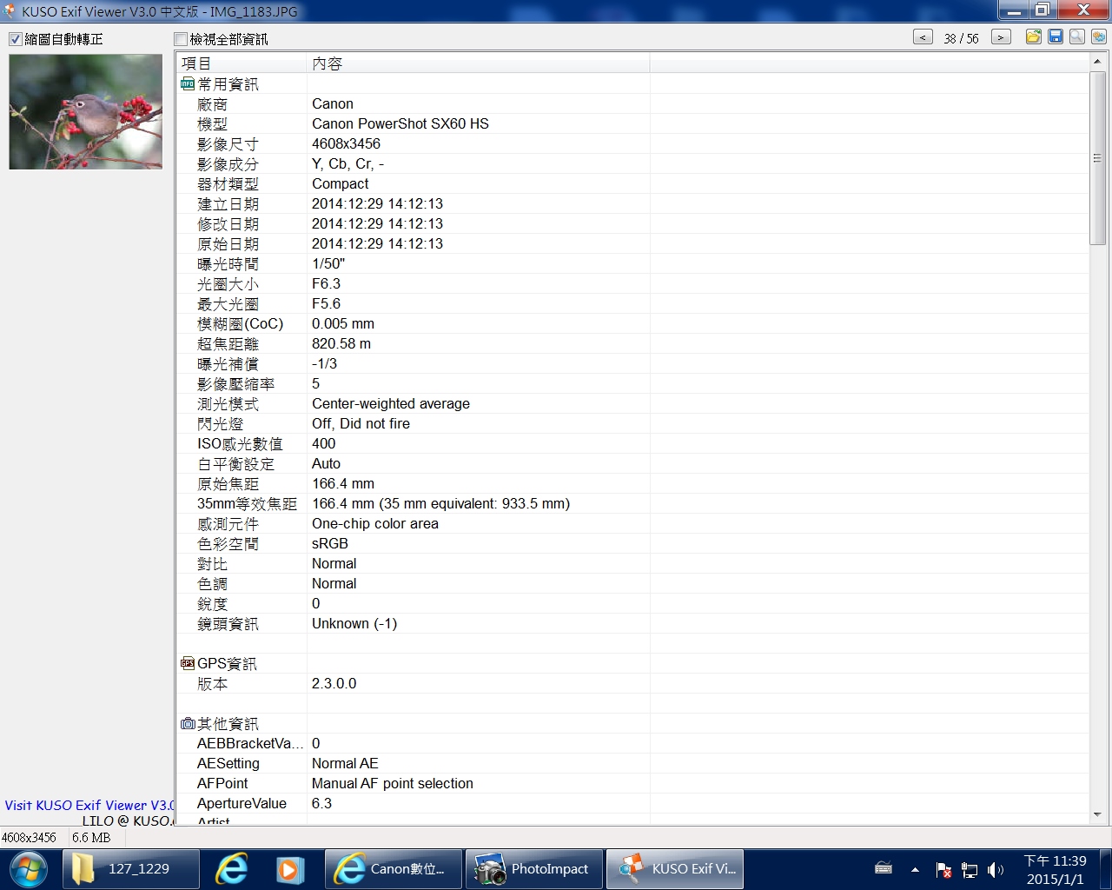Image resolution: width=1112 pixels, height=890 pixels.
Task: Launch Internet Explorer pinned taskbar icon
Action: (x=232, y=868)
